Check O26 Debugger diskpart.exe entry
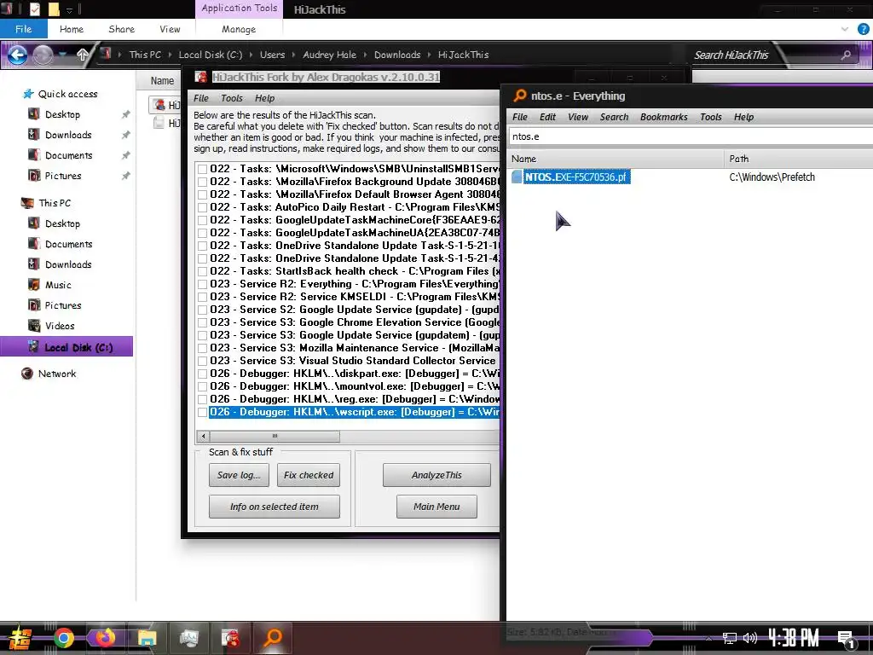Image resolution: width=873 pixels, height=655 pixels. 203,374
